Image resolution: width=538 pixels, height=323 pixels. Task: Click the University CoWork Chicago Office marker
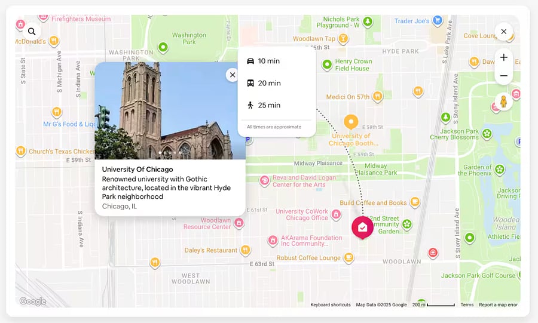[336, 214]
